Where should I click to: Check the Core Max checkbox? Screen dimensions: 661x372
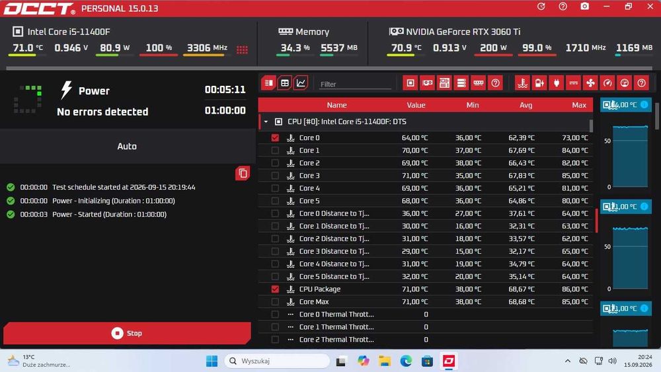pyautogui.click(x=275, y=302)
